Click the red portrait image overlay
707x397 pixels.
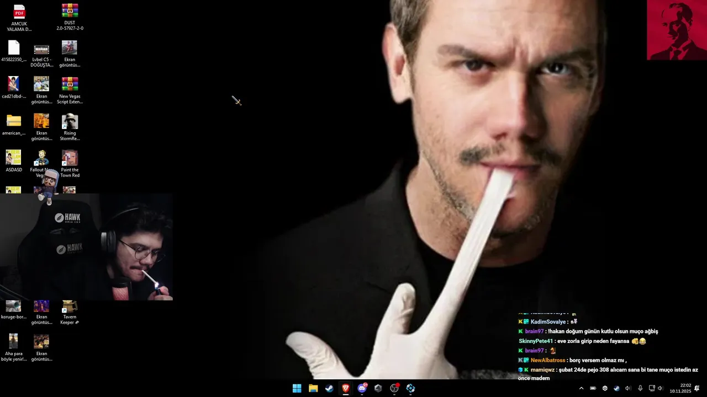click(x=677, y=30)
